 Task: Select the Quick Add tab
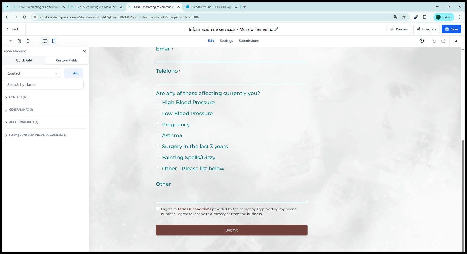click(24, 61)
